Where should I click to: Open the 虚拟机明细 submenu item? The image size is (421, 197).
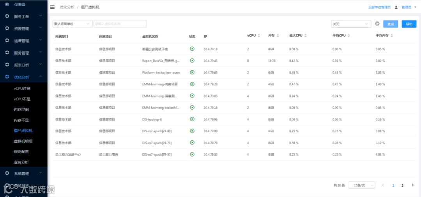[24, 141]
